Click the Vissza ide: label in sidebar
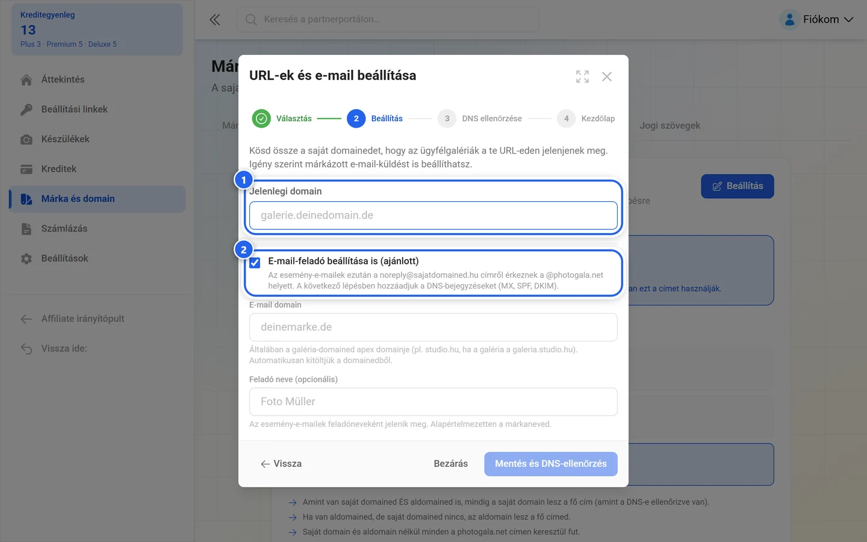The width and height of the screenshot is (867, 542). coord(64,349)
